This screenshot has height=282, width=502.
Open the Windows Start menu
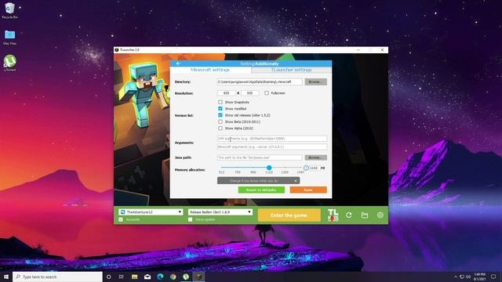pos(6,277)
